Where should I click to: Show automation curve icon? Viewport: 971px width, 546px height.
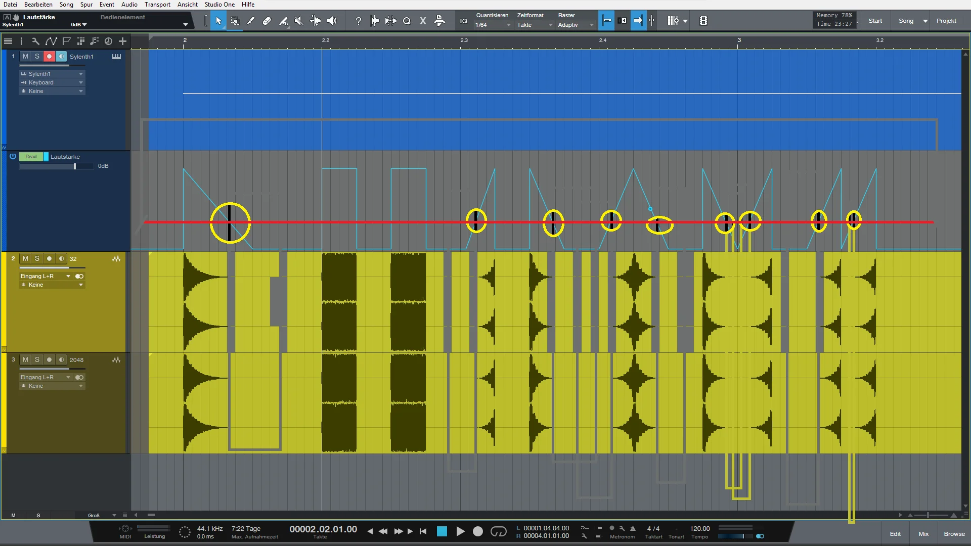[51, 41]
